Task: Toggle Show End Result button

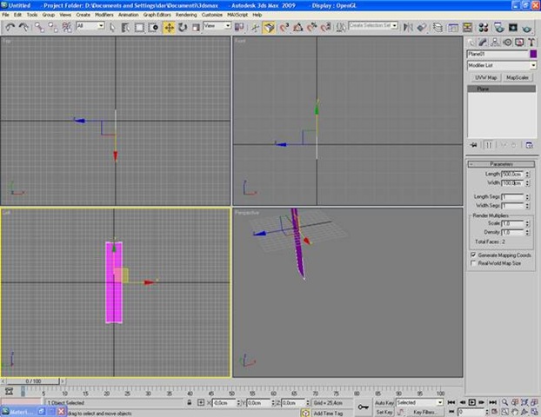Action: click(x=489, y=145)
